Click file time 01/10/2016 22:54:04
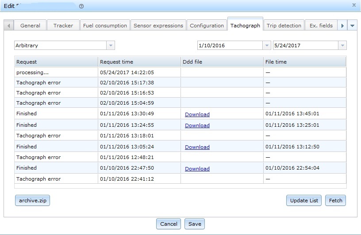Image resolution: width=361 pixels, height=235 pixels. coord(292,167)
